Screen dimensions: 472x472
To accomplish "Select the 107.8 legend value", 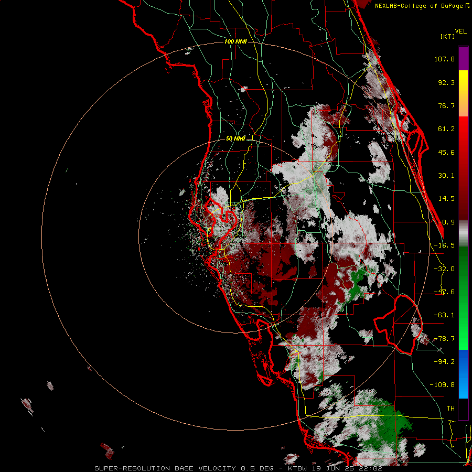I will tap(444, 59).
